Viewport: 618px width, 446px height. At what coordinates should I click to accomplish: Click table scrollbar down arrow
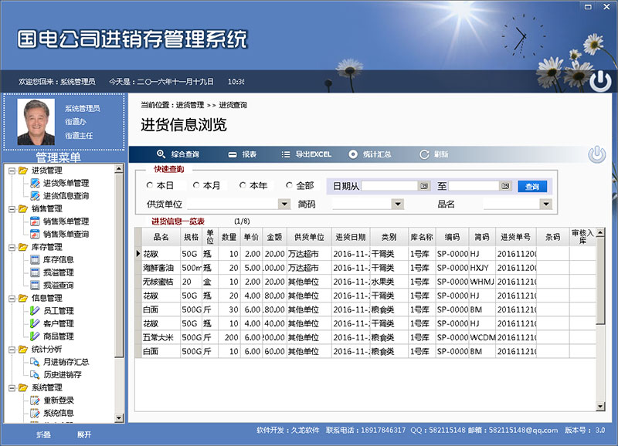pos(600,407)
